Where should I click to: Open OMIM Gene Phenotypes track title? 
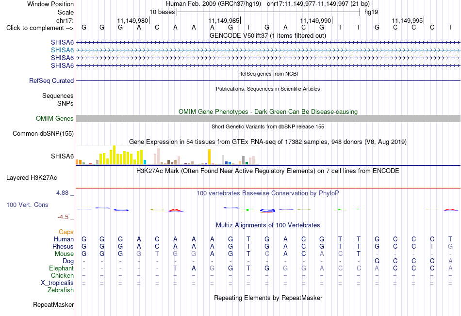coord(268,111)
